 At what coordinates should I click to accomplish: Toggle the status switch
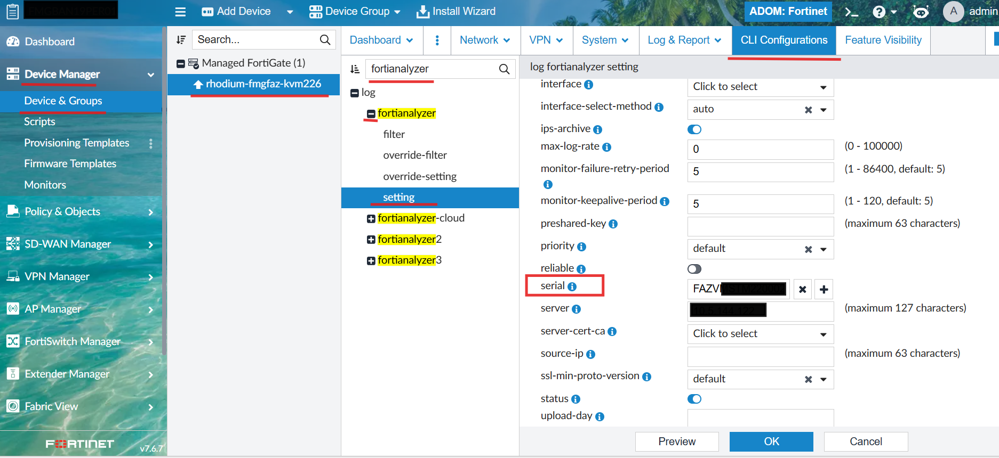point(694,399)
